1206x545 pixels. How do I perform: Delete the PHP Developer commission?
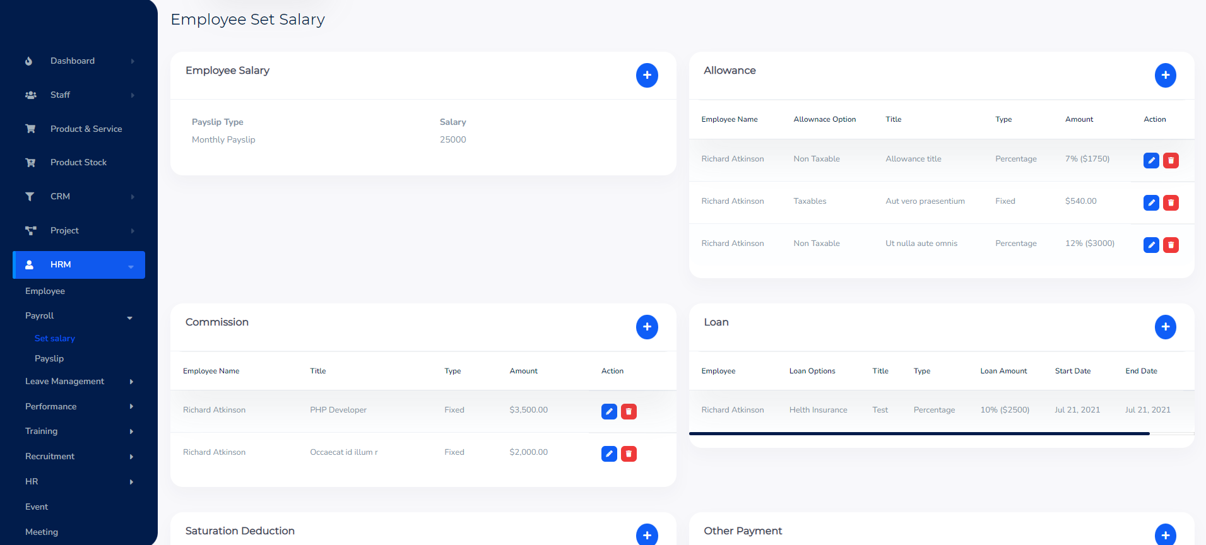click(629, 411)
